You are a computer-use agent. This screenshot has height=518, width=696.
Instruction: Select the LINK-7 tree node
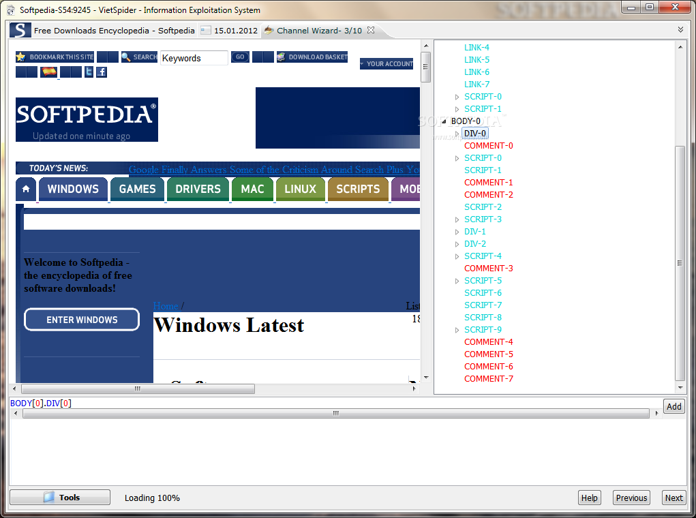tap(476, 85)
